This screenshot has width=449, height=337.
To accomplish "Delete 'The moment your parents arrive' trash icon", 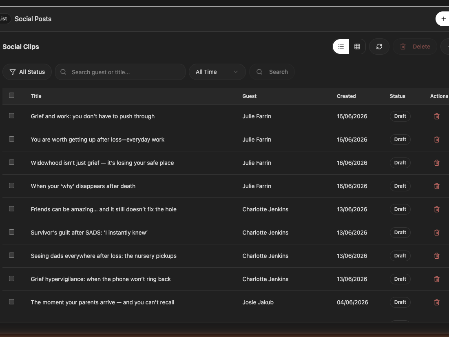I will [437, 302].
